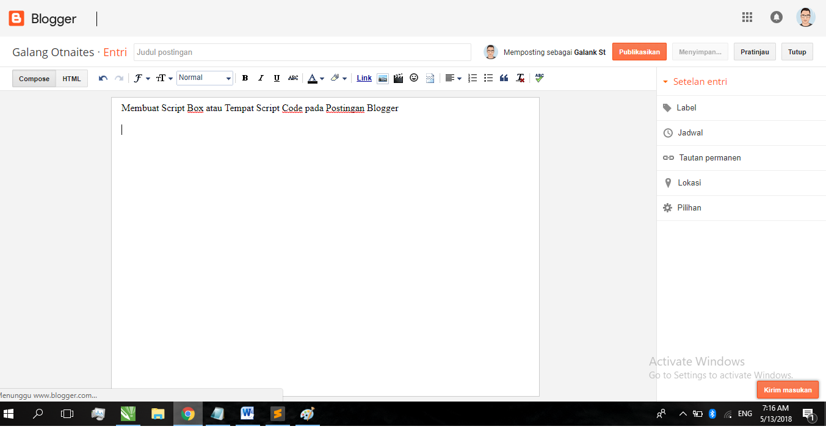This screenshot has width=826, height=429.
Task: Open Microsoft Word from the taskbar
Action: pos(247,414)
